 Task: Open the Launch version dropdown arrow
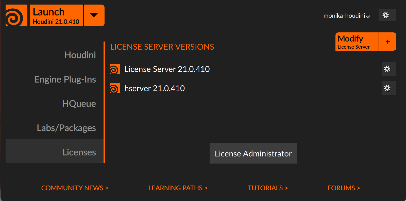[x=94, y=15]
